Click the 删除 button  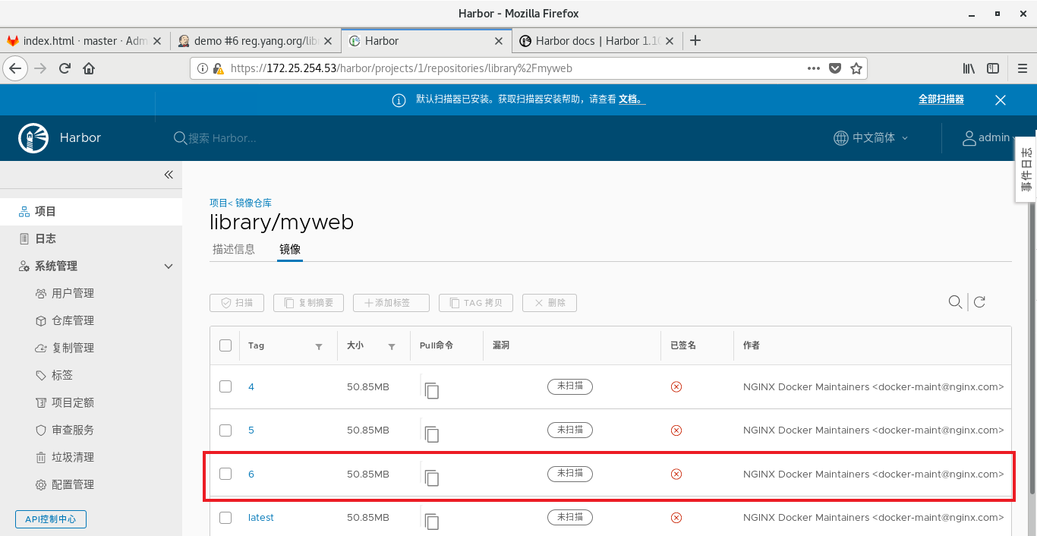tap(550, 303)
